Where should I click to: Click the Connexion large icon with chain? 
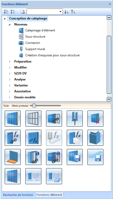[x=54, y=119]
